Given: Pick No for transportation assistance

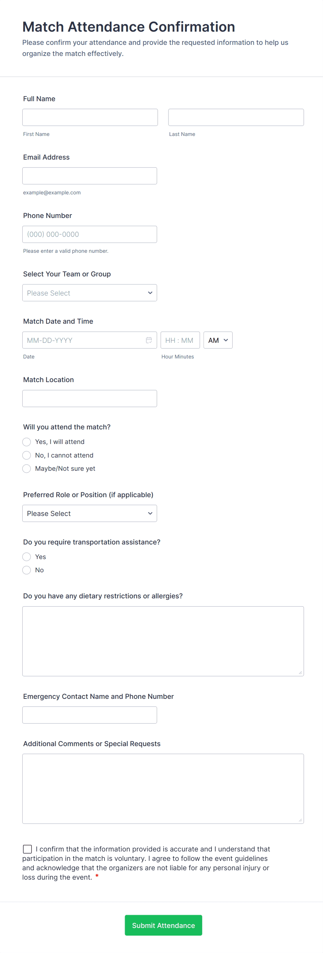Looking at the screenshot, I should click(27, 570).
